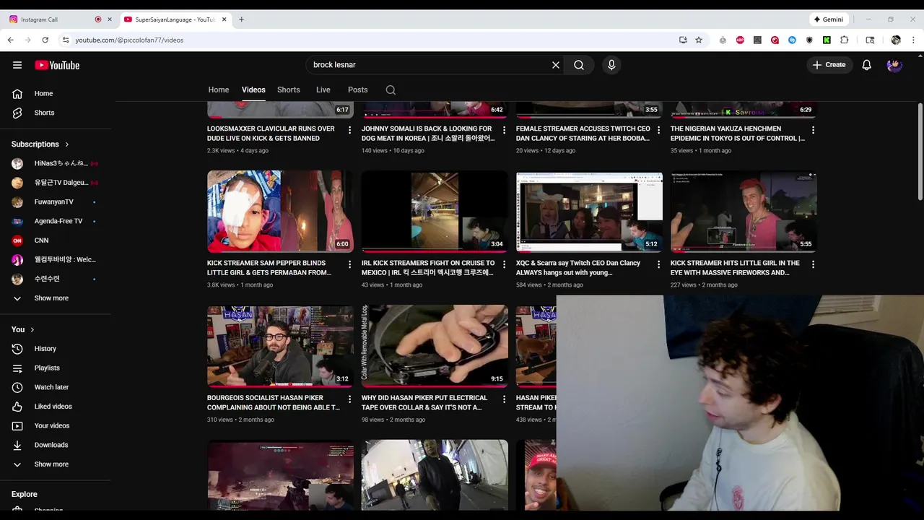This screenshot has height=520, width=924.
Task: Open a new browser tab
Action: 241,19
